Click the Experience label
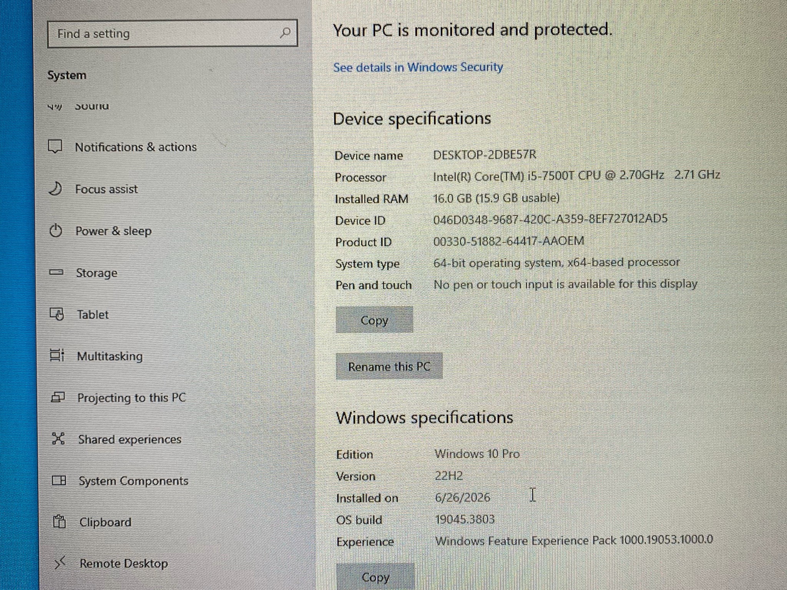This screenshot has width=787, height=590. pos(365,542)
